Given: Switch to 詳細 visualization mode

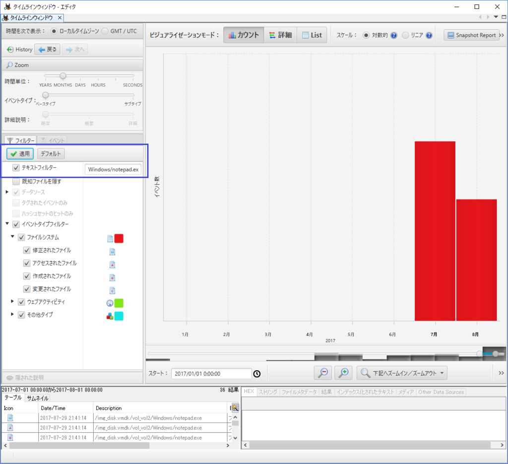Looking at the screenshot, I should point(281,35).
